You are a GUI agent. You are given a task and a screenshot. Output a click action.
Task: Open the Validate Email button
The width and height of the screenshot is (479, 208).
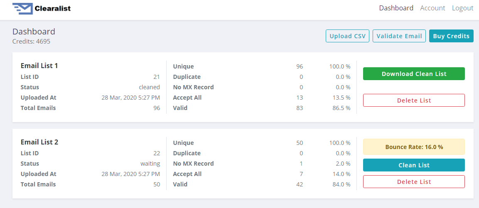(x=399, y=36)
